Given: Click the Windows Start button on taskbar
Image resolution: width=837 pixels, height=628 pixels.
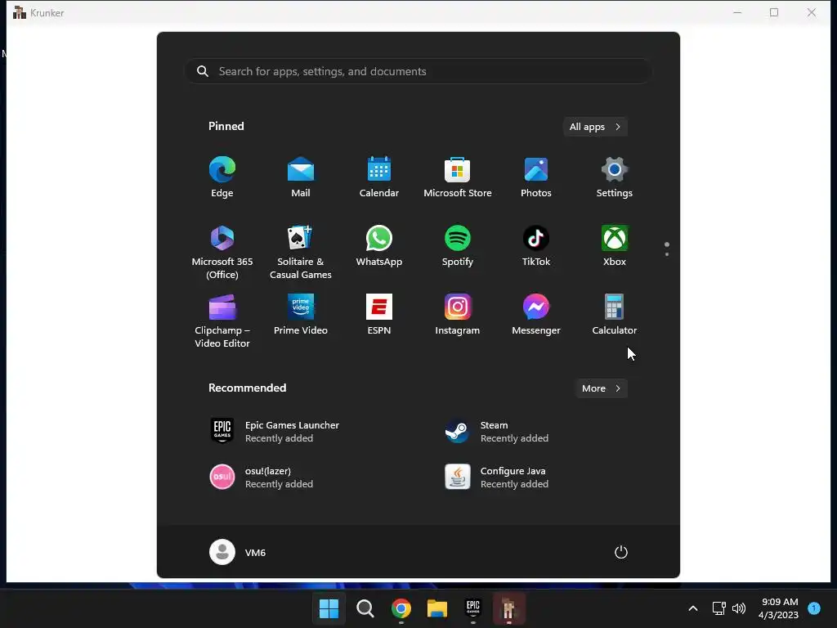Looking at the screenshot, I should (329, 608).
